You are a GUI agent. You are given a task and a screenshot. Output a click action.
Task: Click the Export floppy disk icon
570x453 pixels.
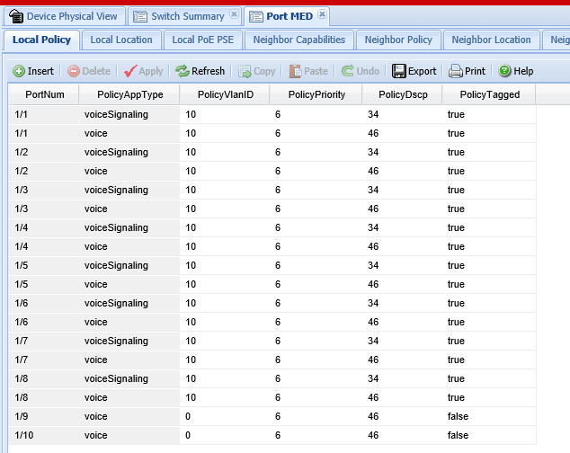point(399,71)
